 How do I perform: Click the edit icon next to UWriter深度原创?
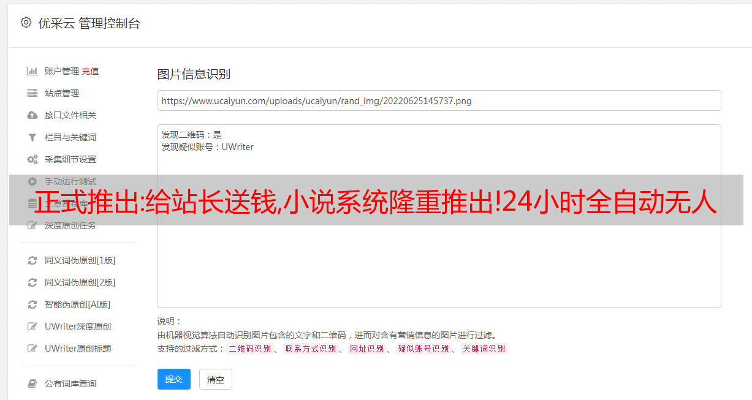(32, 326)
